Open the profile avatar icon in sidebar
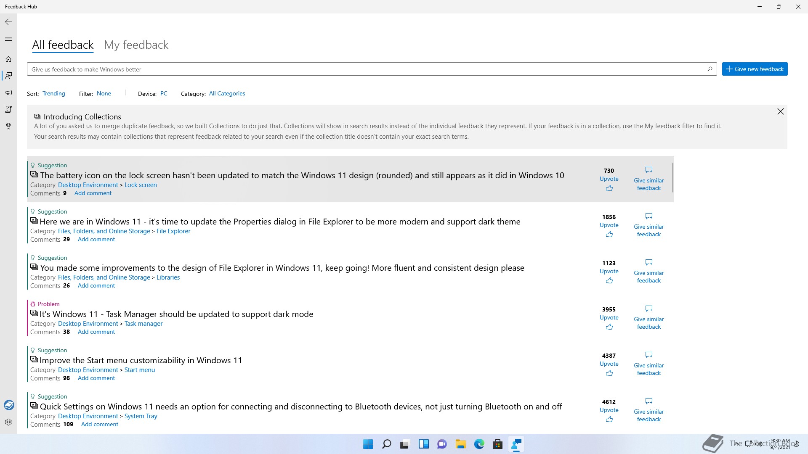Screen dimensions: 808x454 9,405
